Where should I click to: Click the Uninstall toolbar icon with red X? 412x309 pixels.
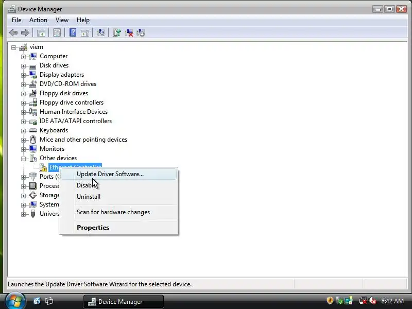129,33
